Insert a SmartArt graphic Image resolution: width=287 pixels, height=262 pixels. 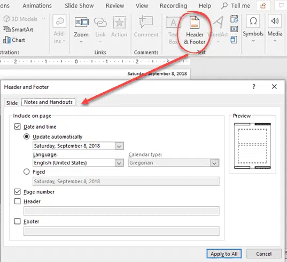pos(18,29)
